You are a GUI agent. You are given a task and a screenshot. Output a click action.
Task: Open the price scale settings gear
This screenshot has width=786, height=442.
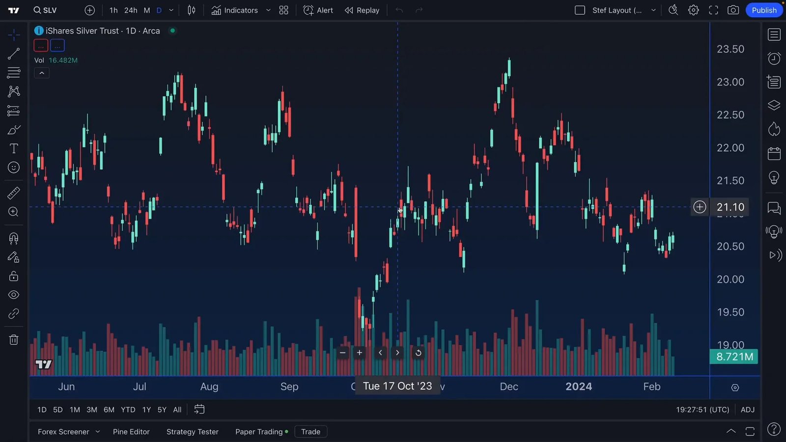coord(735,387)
